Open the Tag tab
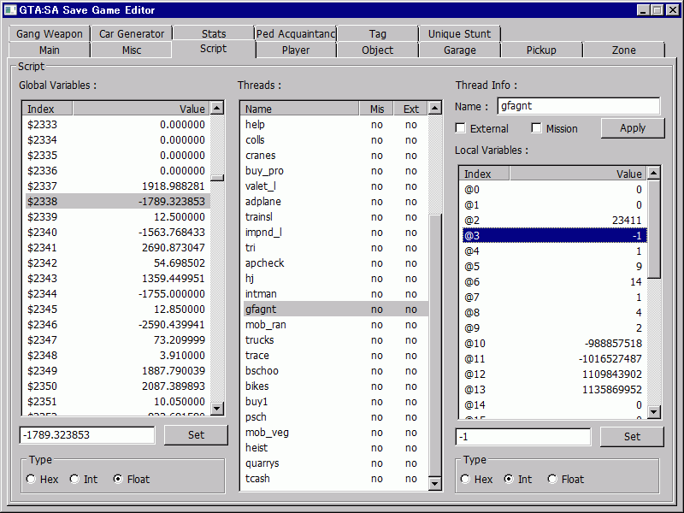 coord(377,33)
